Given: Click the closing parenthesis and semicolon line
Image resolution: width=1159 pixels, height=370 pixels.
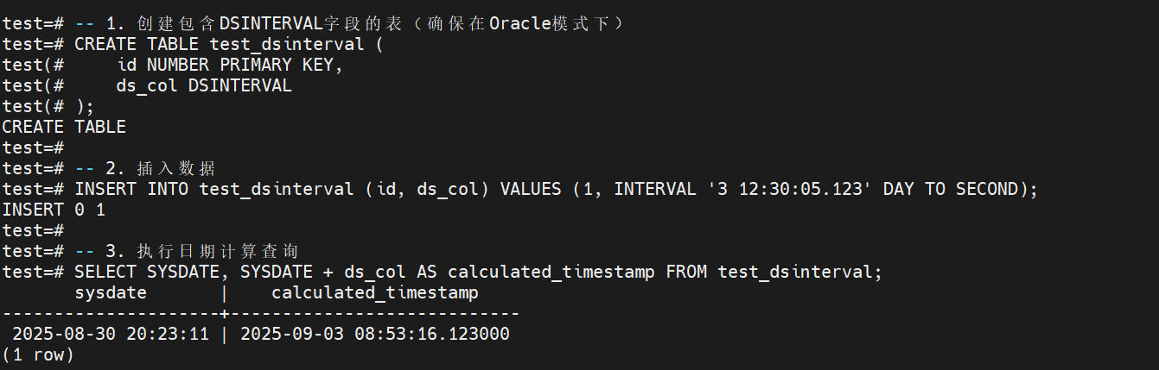Looking at the screenshot, I should click(85, 106).
